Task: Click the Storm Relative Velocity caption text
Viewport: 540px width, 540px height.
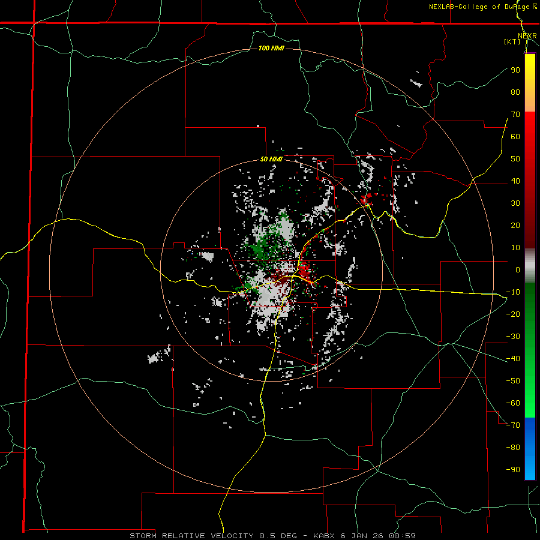Action: [x=272, y=536]
